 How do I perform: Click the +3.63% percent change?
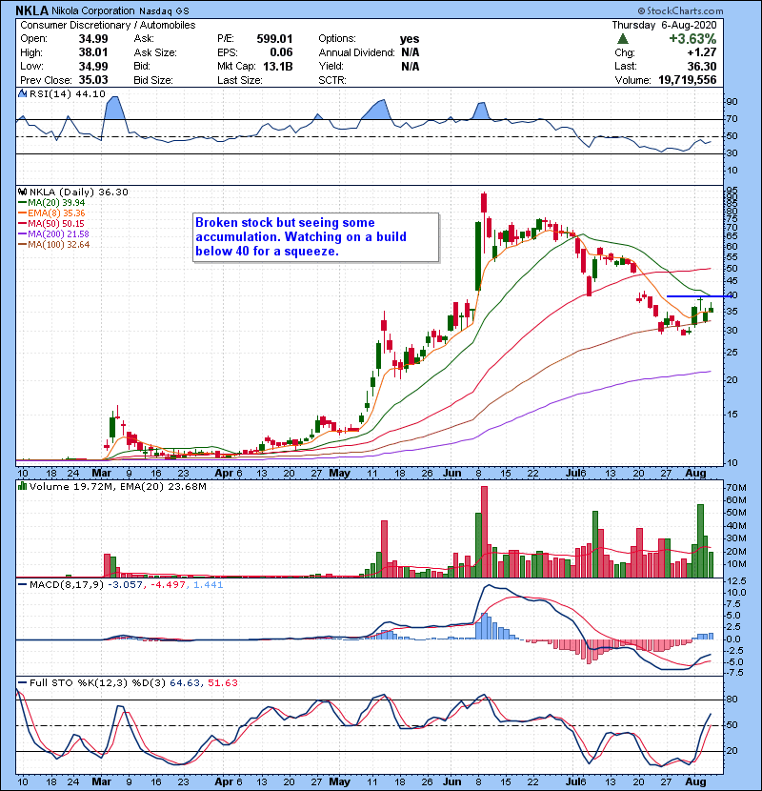[x=692, y=39]
